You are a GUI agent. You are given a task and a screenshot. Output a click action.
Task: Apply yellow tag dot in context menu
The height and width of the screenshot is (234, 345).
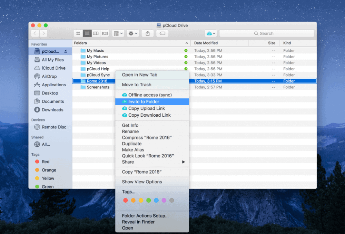coord(141,200)
